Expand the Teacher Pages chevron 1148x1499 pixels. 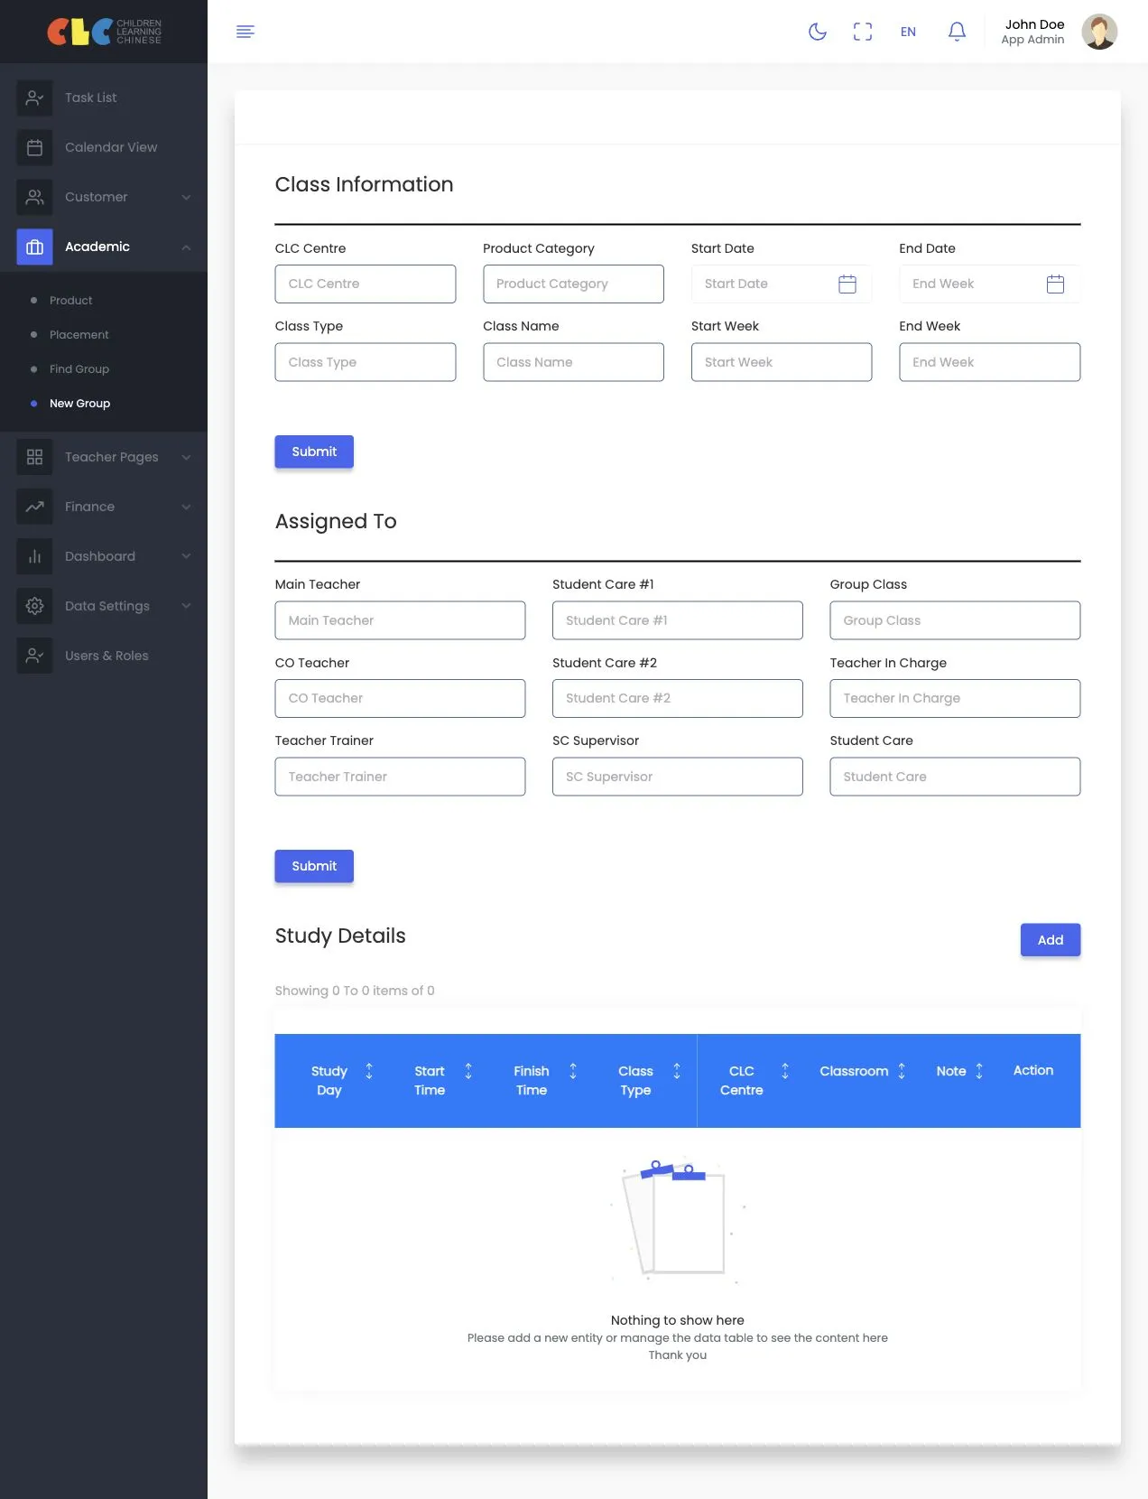[186, 457]
